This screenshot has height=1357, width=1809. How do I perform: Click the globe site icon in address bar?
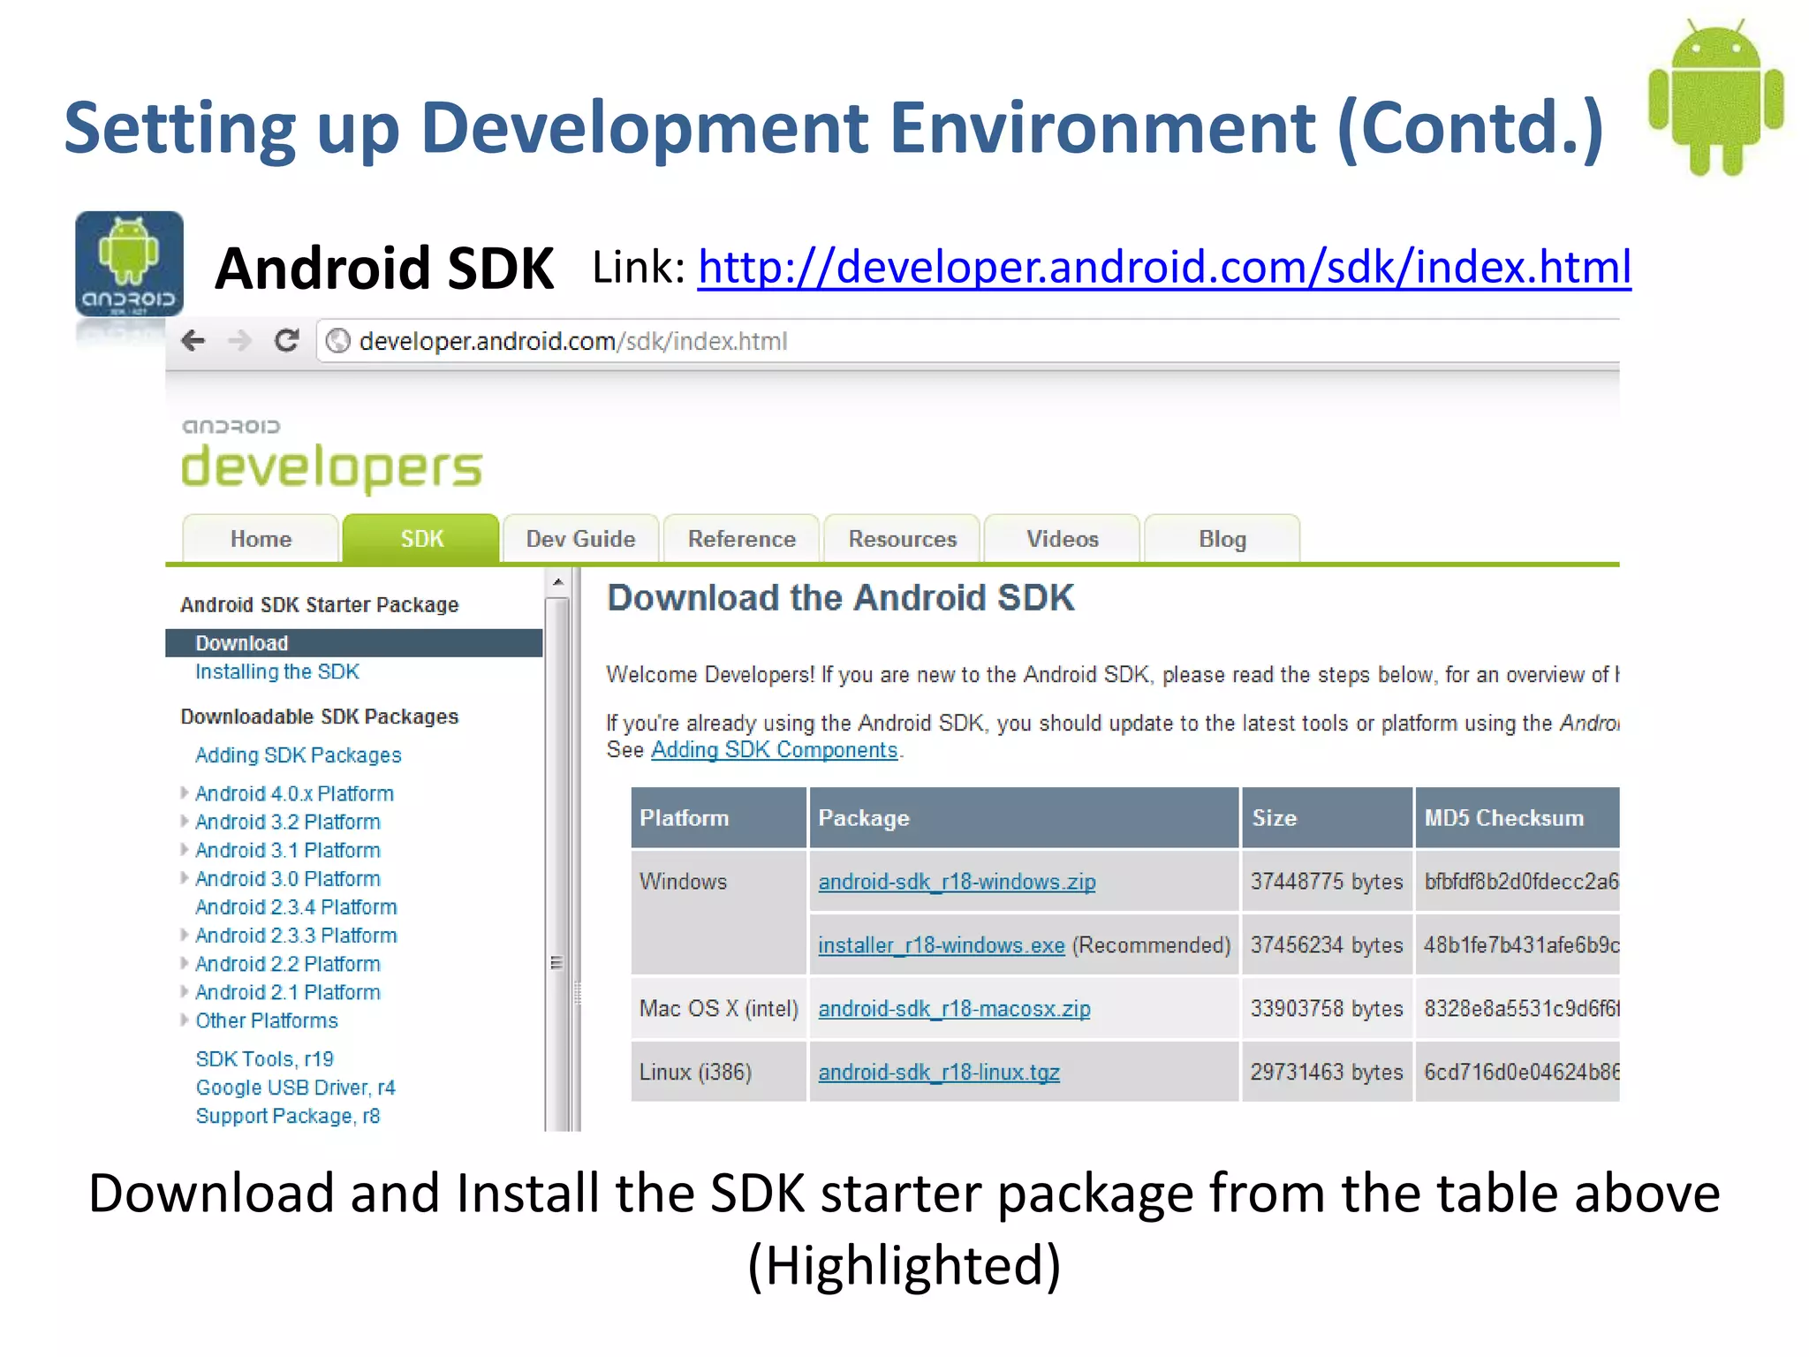[x=337, y=341]
